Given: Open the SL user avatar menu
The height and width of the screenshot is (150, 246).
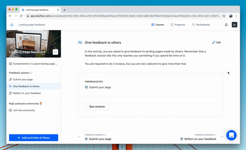Looking at the screenshot, I should [235, 25].
